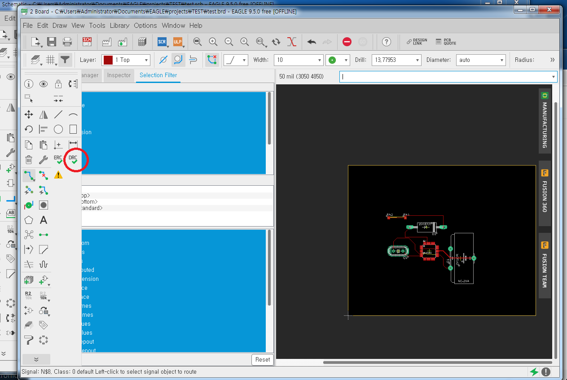This screenshot has width=567, height=380.
Task: Expand more tools at toolbar bottom
Action: pyautogui.click(x=36, y=359)
